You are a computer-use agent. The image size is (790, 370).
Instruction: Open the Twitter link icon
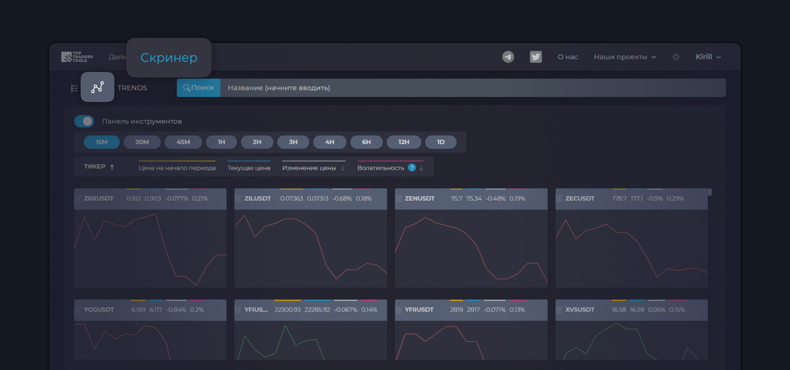point(536,57)
